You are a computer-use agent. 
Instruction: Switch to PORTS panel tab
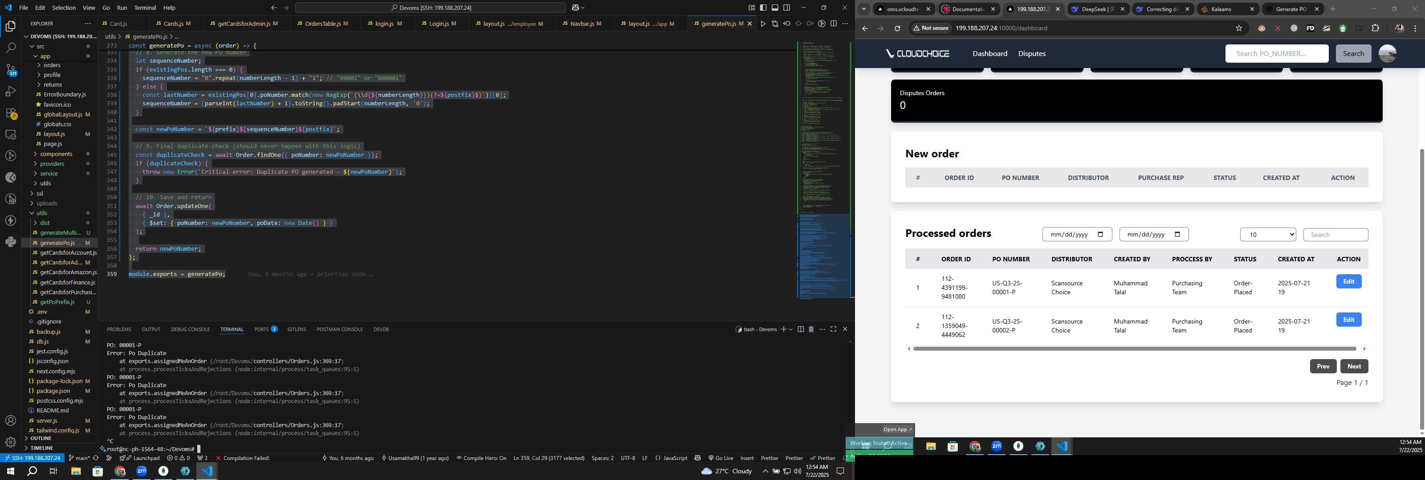265,329
